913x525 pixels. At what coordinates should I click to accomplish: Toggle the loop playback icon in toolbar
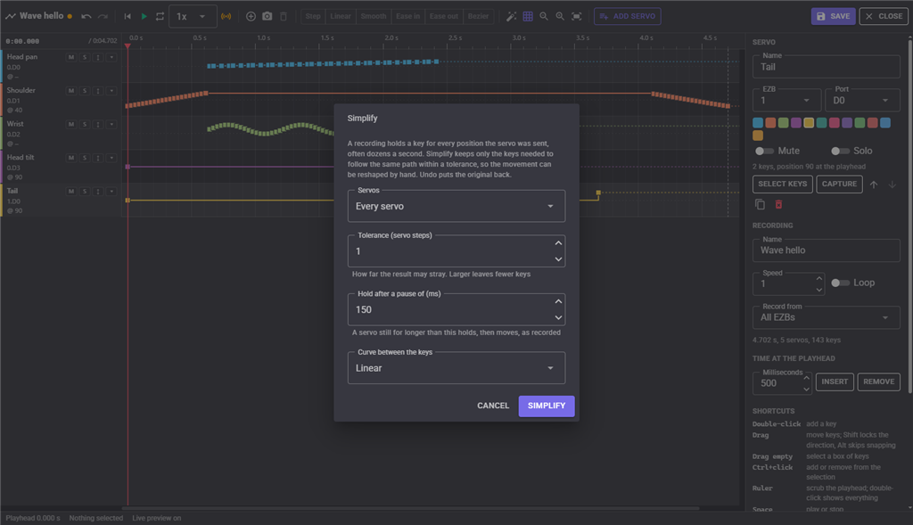160,16
